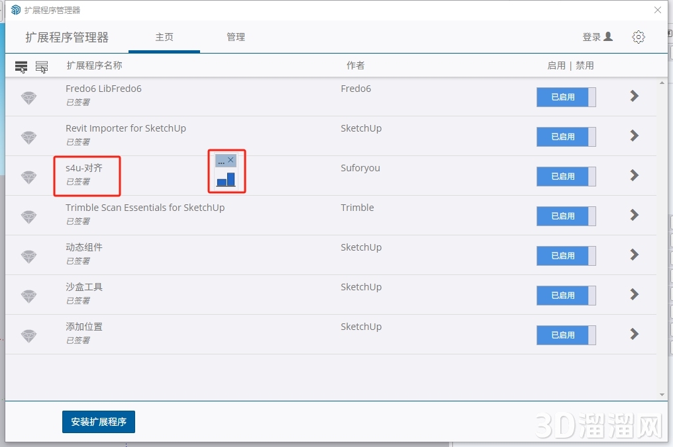673x447 pixels.
Task: Click the 安装扩展程序 button
Action: coord(99,422)
